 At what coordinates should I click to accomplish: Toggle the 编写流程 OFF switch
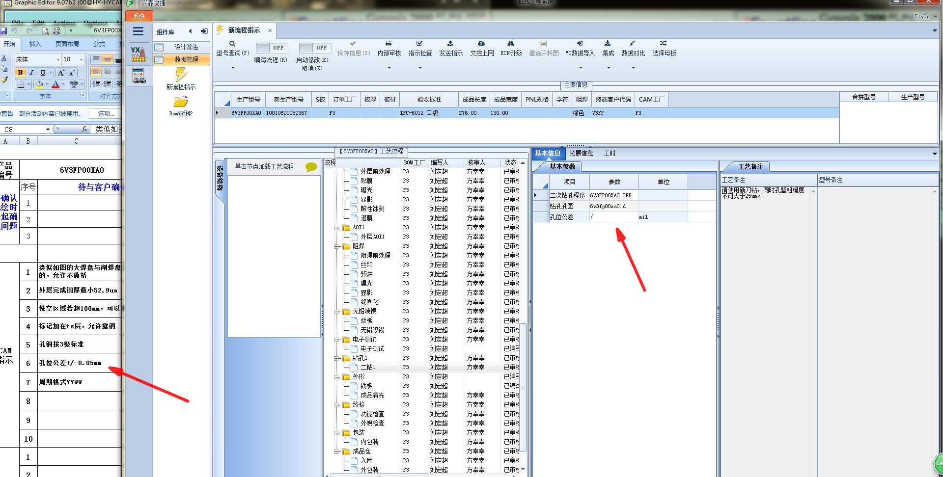272,48
